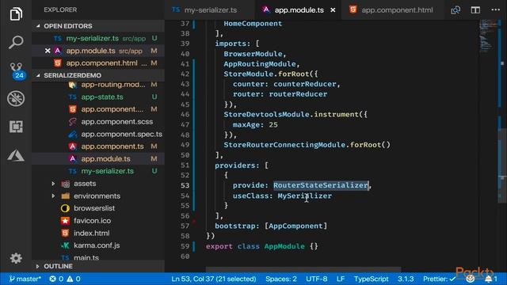507x285 pixels.
Task: Open app.component.html in Open Editors list
Action: 98,63
